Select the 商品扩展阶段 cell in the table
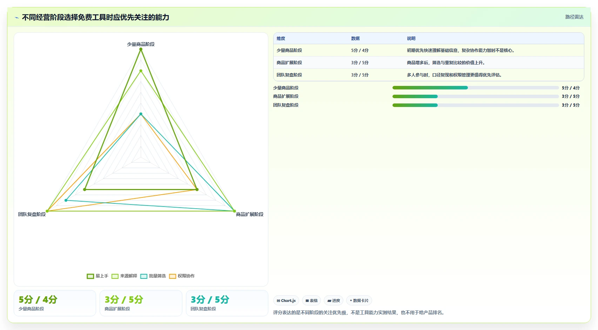Image resolution: width=598 pixels, height=330 pixels. point(289,63)
